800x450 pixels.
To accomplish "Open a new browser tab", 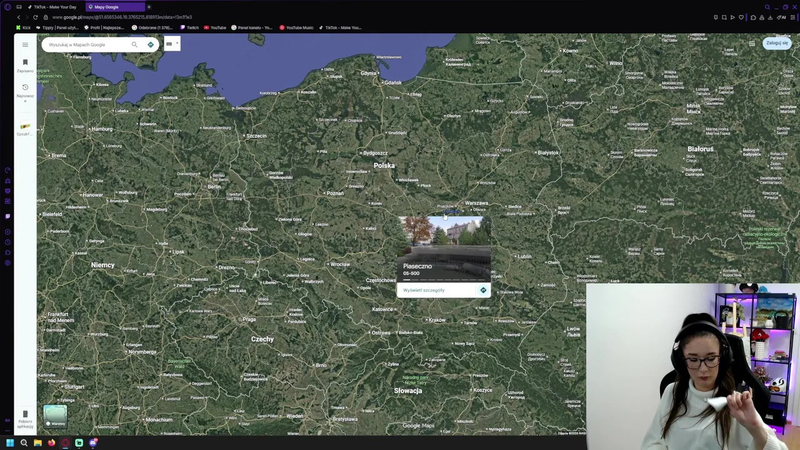I will (x=149, y=7).
